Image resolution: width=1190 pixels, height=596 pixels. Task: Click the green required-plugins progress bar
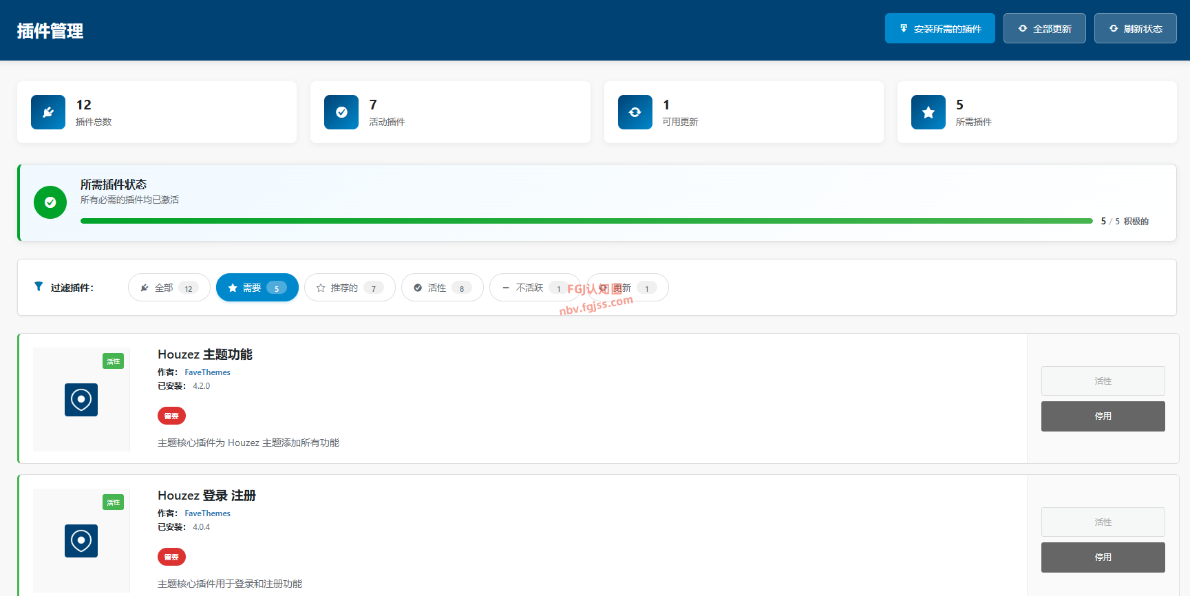coord(586,221)
